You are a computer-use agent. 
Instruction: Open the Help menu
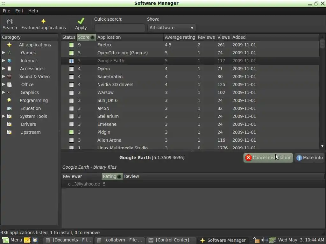33,11
